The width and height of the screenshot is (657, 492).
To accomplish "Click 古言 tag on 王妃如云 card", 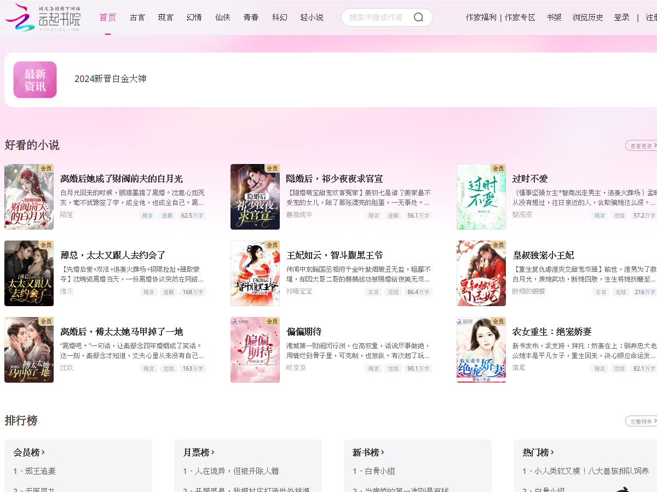I will click(373, 292).
